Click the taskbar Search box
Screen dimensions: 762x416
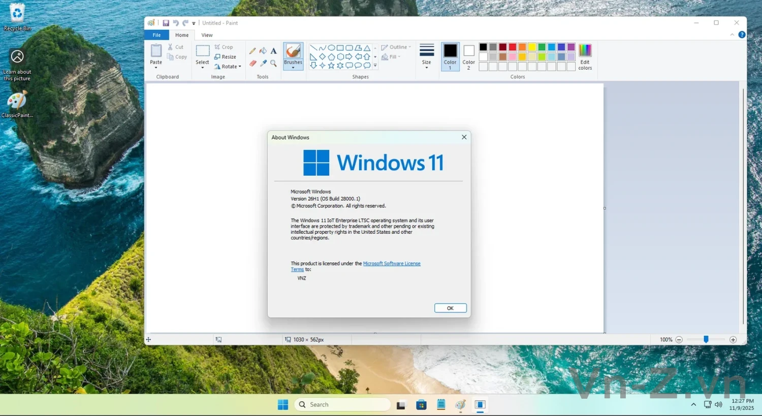tap(342, 404)
